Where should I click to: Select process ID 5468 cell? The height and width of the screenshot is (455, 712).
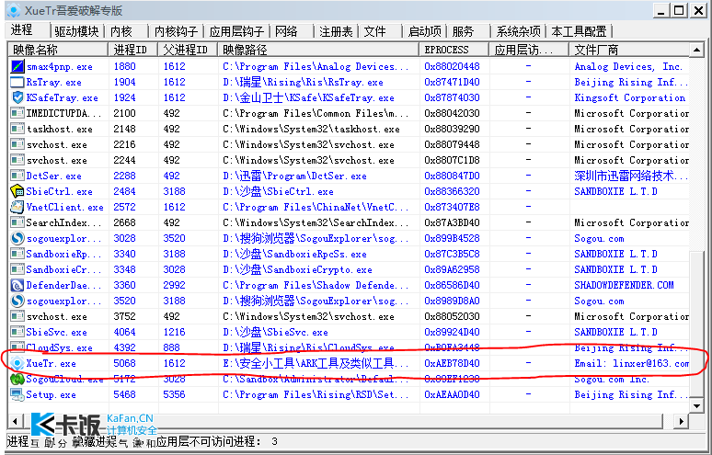coord(124,394)
